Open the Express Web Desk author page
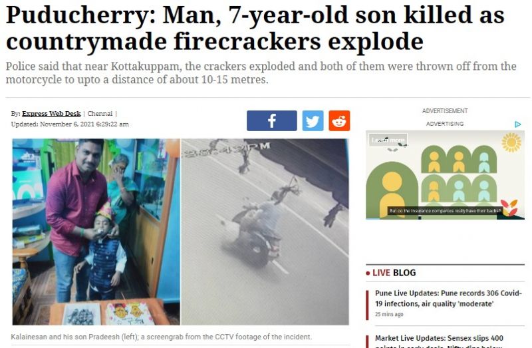This screenshot has width=532, height=348. pyautogui.click(x=51, y=114)
